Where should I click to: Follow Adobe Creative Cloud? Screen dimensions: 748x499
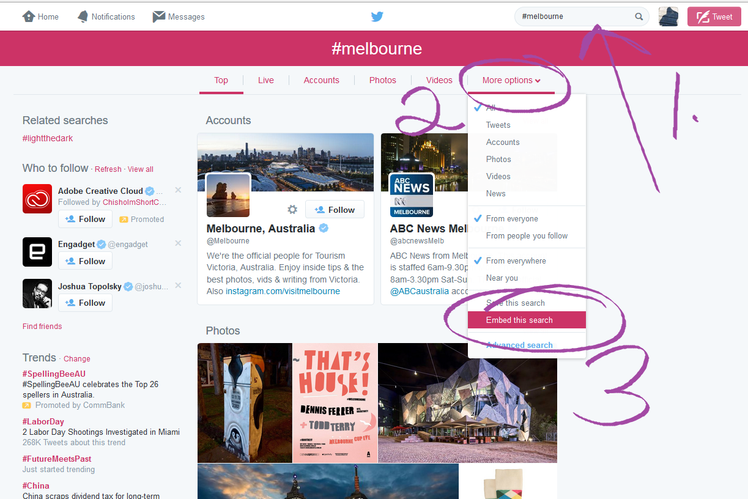[85, 219]
